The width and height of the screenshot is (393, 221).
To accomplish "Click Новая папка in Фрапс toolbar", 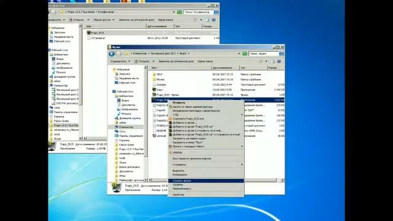I will tap(205, 61).
